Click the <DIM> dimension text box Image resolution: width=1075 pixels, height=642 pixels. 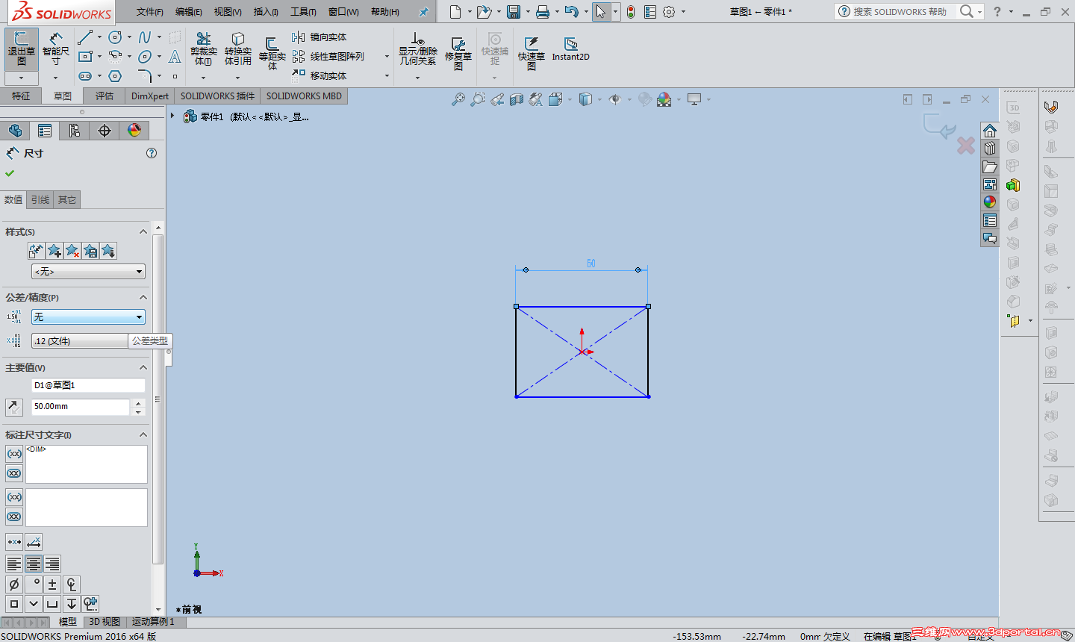(87, 464)
